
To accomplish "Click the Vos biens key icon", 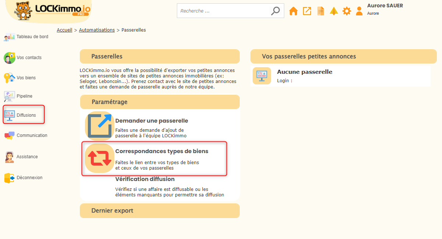I will (x=10, y=78).
